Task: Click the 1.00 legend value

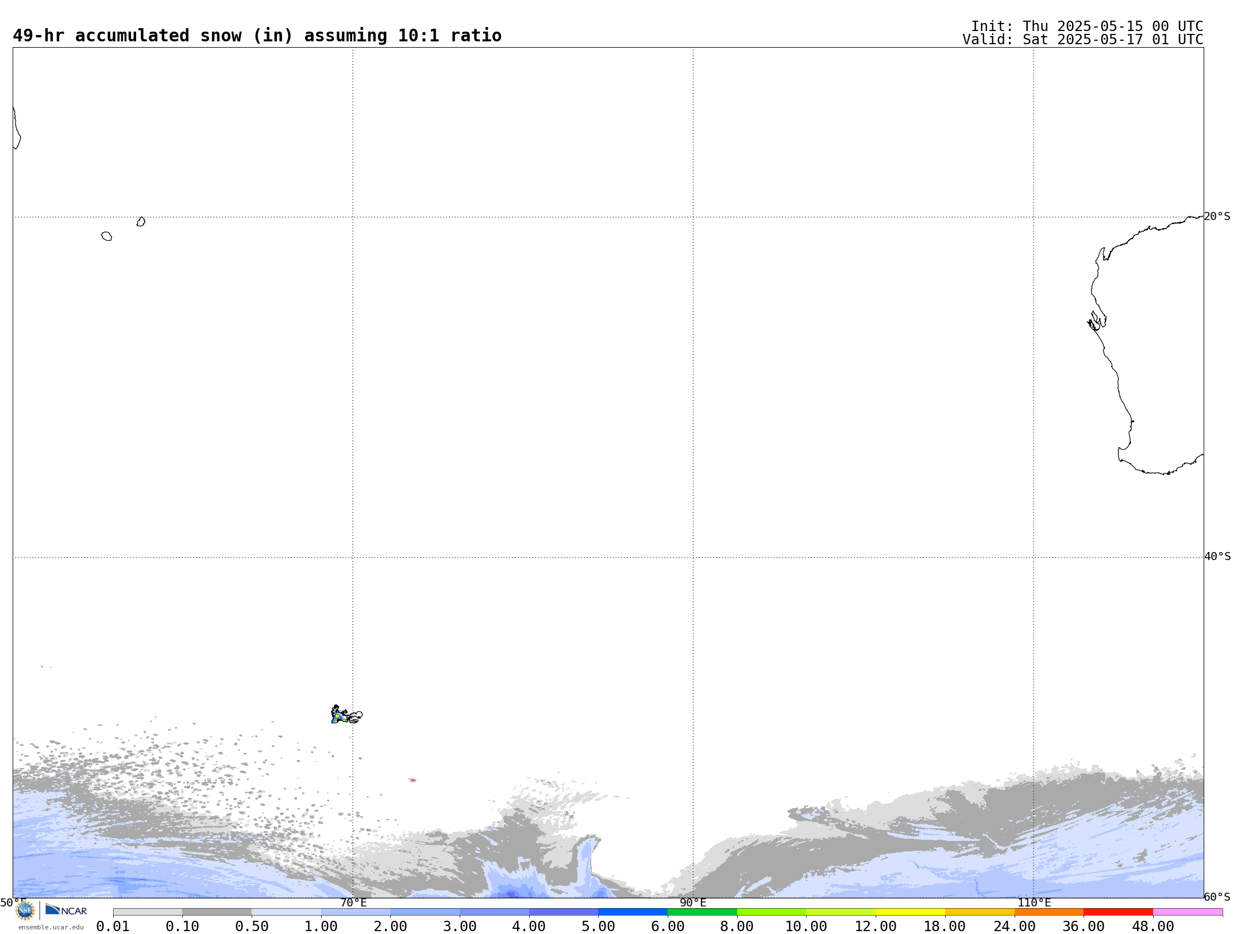Action: pos(321,926)
